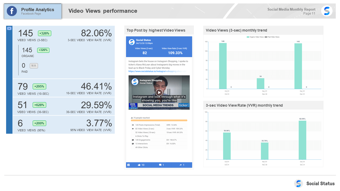This screenshot has height=191, width=340.
Task: Click the camera icon beside 82 Video Views
Action: [133, 129]
